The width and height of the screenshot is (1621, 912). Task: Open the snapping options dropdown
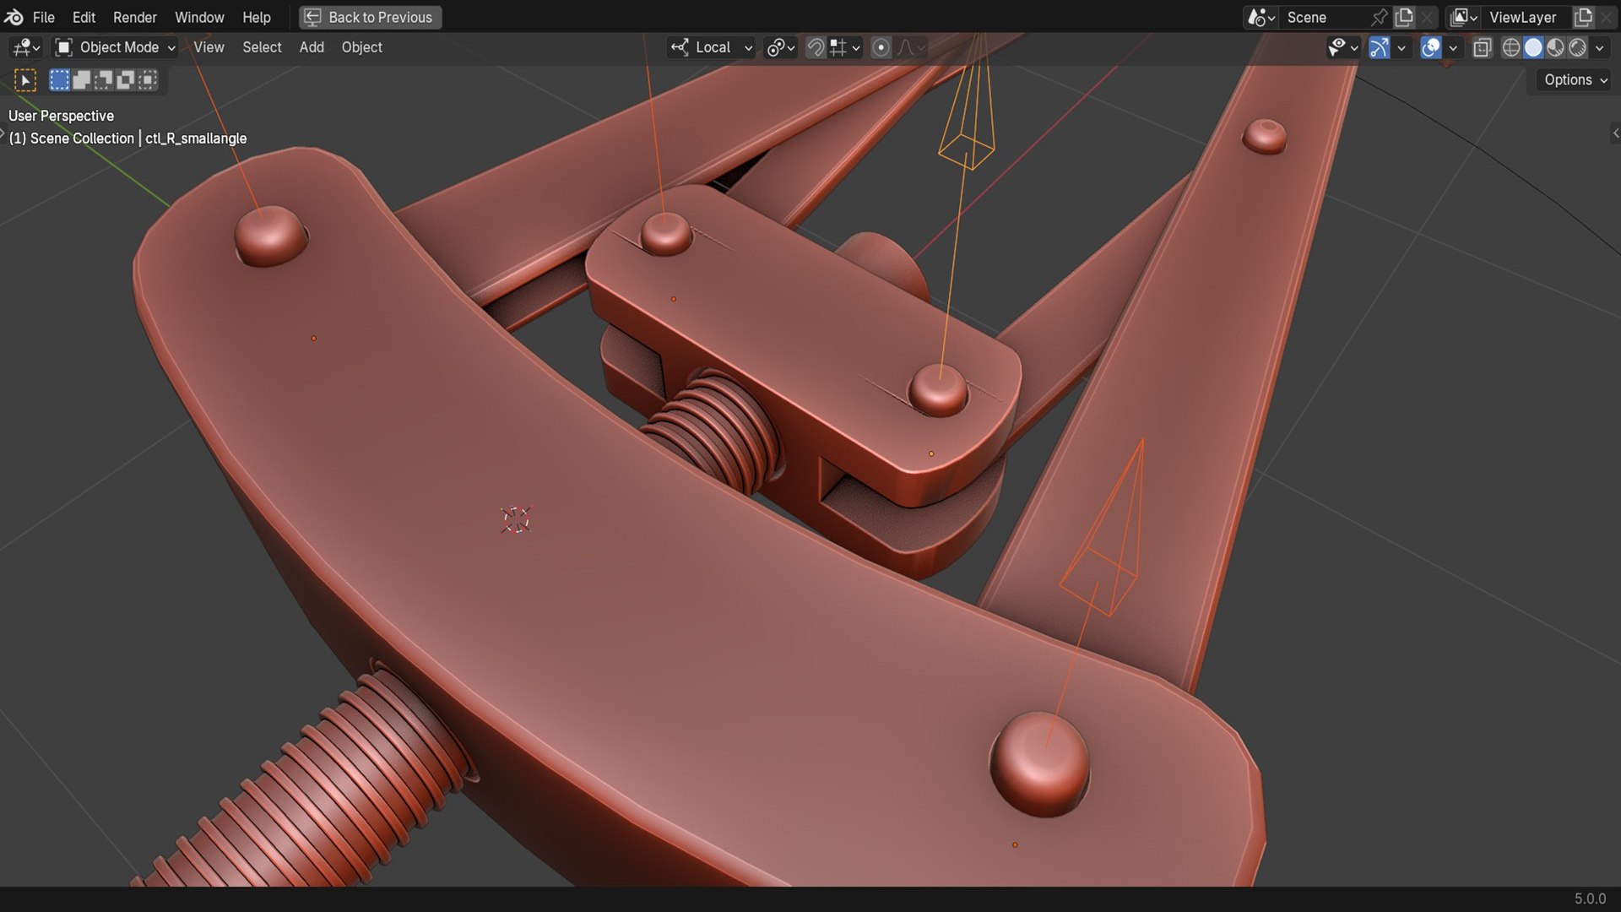pos(845,47)
